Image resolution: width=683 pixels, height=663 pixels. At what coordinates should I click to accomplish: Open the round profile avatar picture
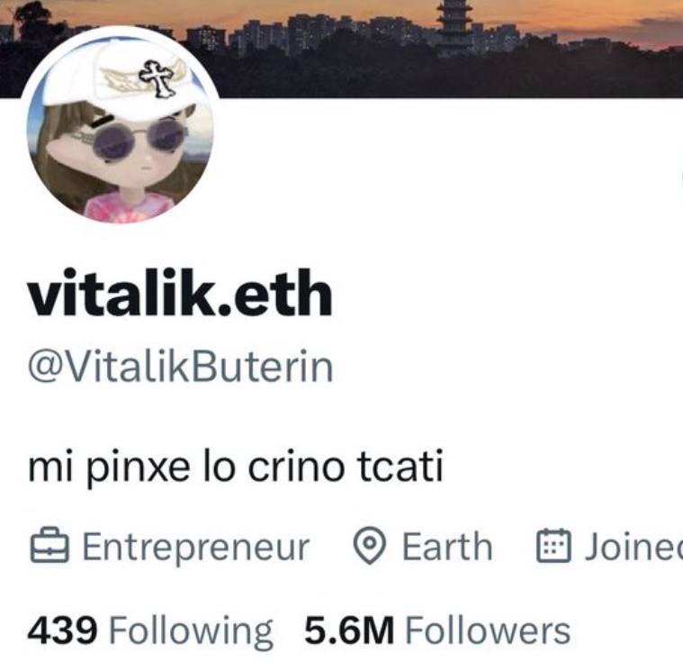pos(121,126)
